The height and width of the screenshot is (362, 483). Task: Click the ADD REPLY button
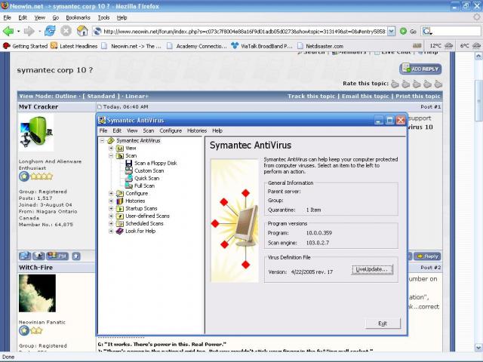pyautogui.click(x=420, y=69)
